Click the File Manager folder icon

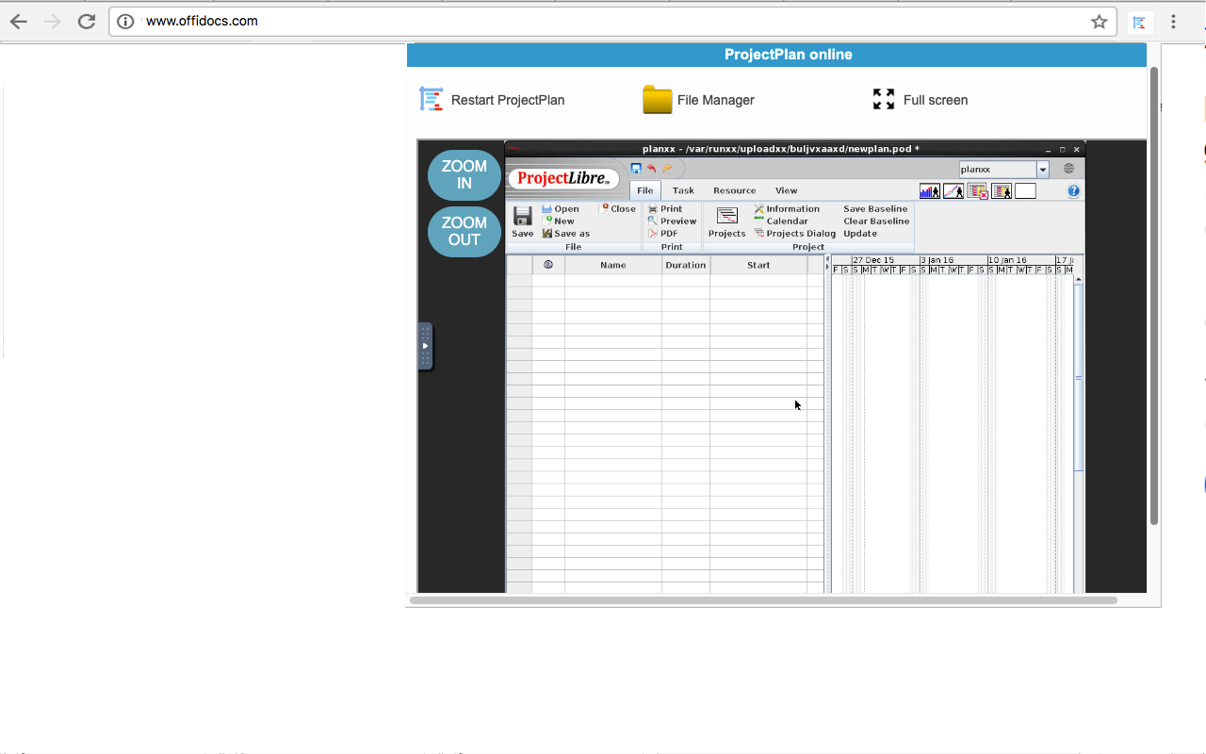pyautogui.click(x=657, y=100)
